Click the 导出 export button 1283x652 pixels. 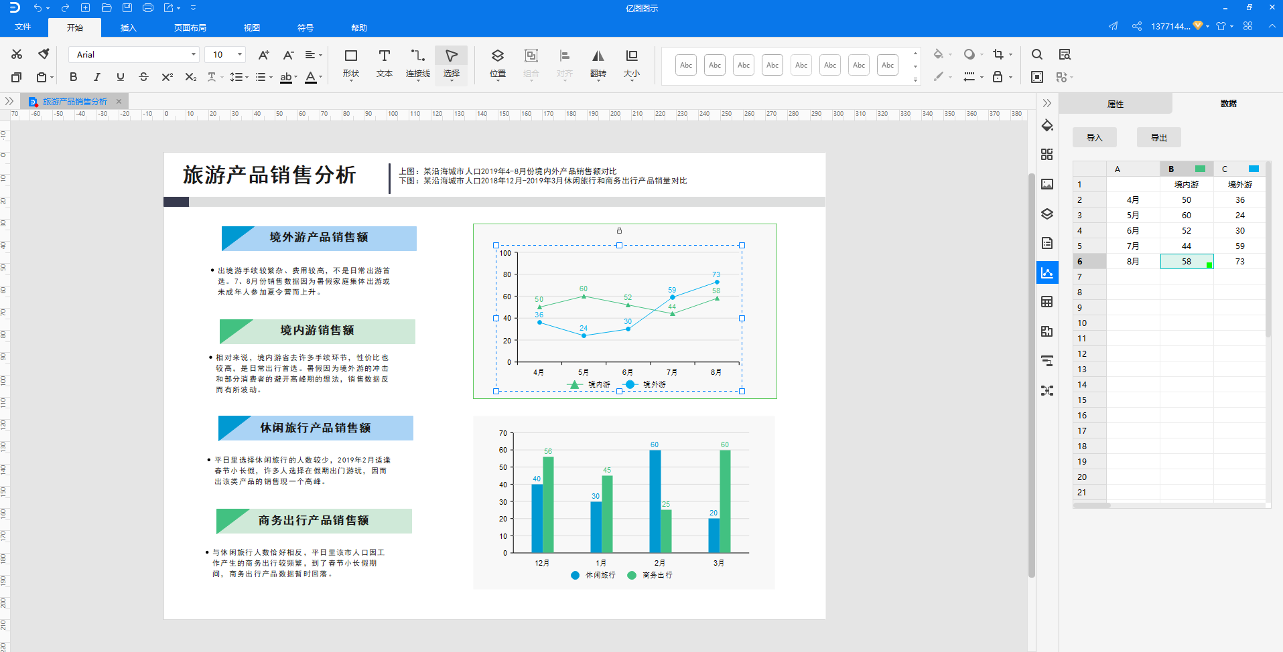point(1159,137)
